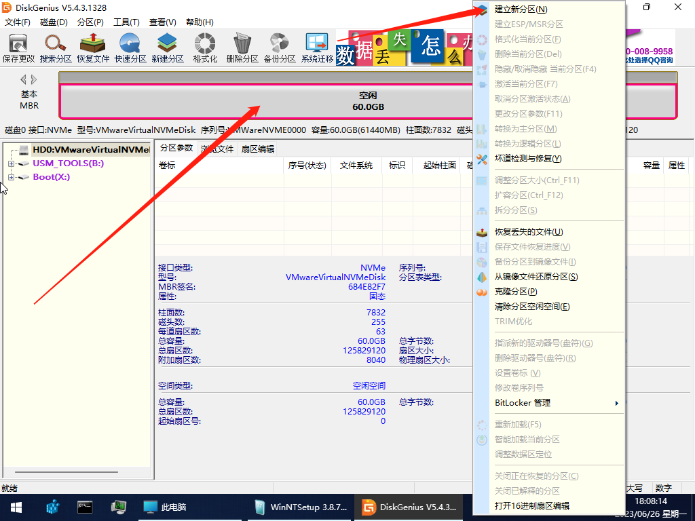Click the MBR签名 value 684E82F7
695x521 pixels.
click(x=367, y=287)
